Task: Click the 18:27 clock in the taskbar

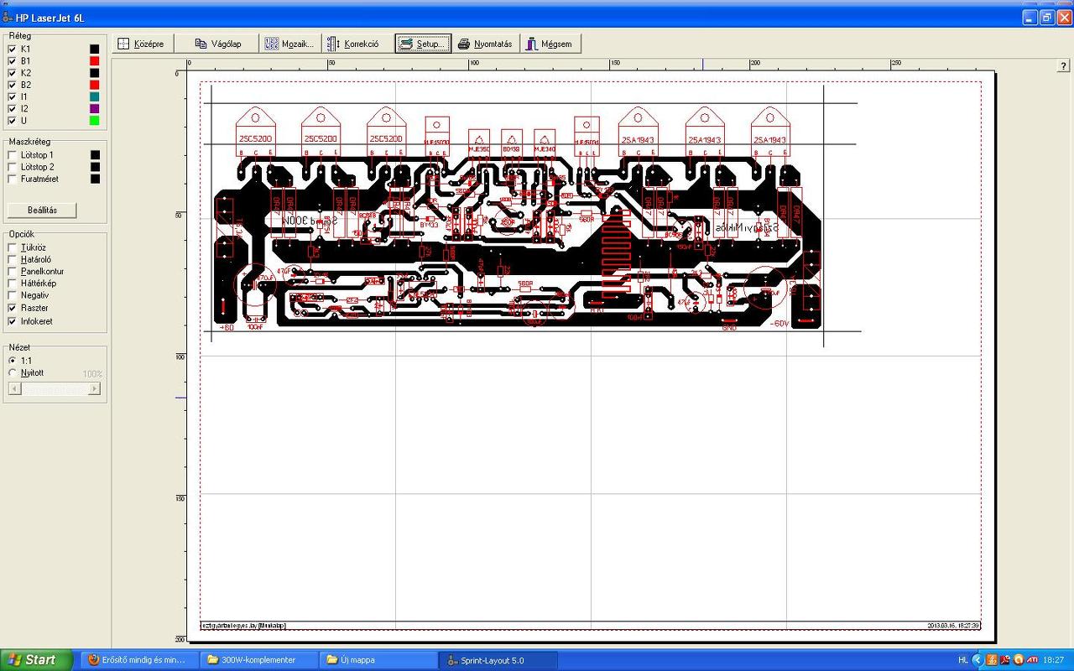Action: (x=1054, y=660)
